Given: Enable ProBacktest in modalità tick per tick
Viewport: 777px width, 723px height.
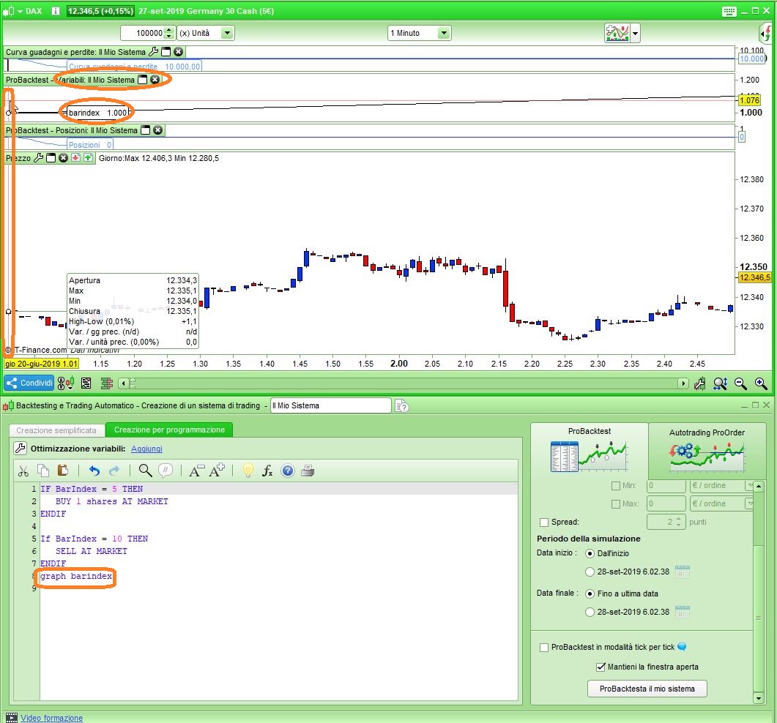Looking at the screenshot, I should tap(544, 648).
